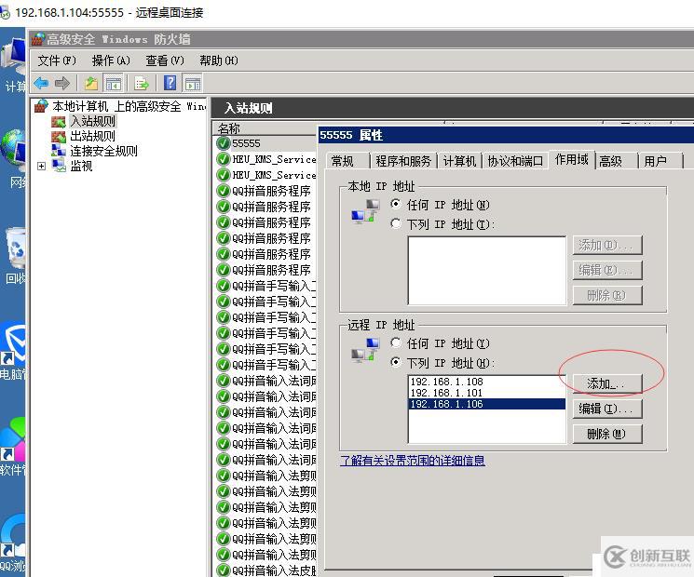Open the 帮助(H) menu
Viewport: 694px width, 577px height.
219,60
